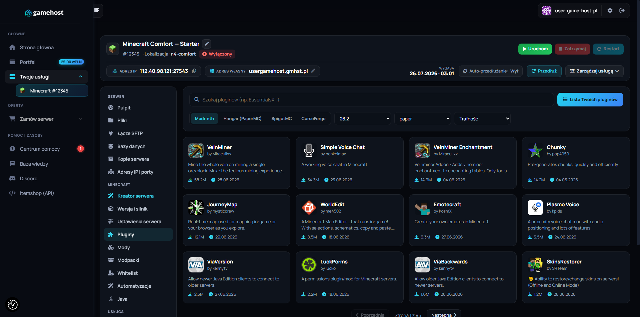Click the search magnifier icon
The image size is (640, 317).
(197, 99)
